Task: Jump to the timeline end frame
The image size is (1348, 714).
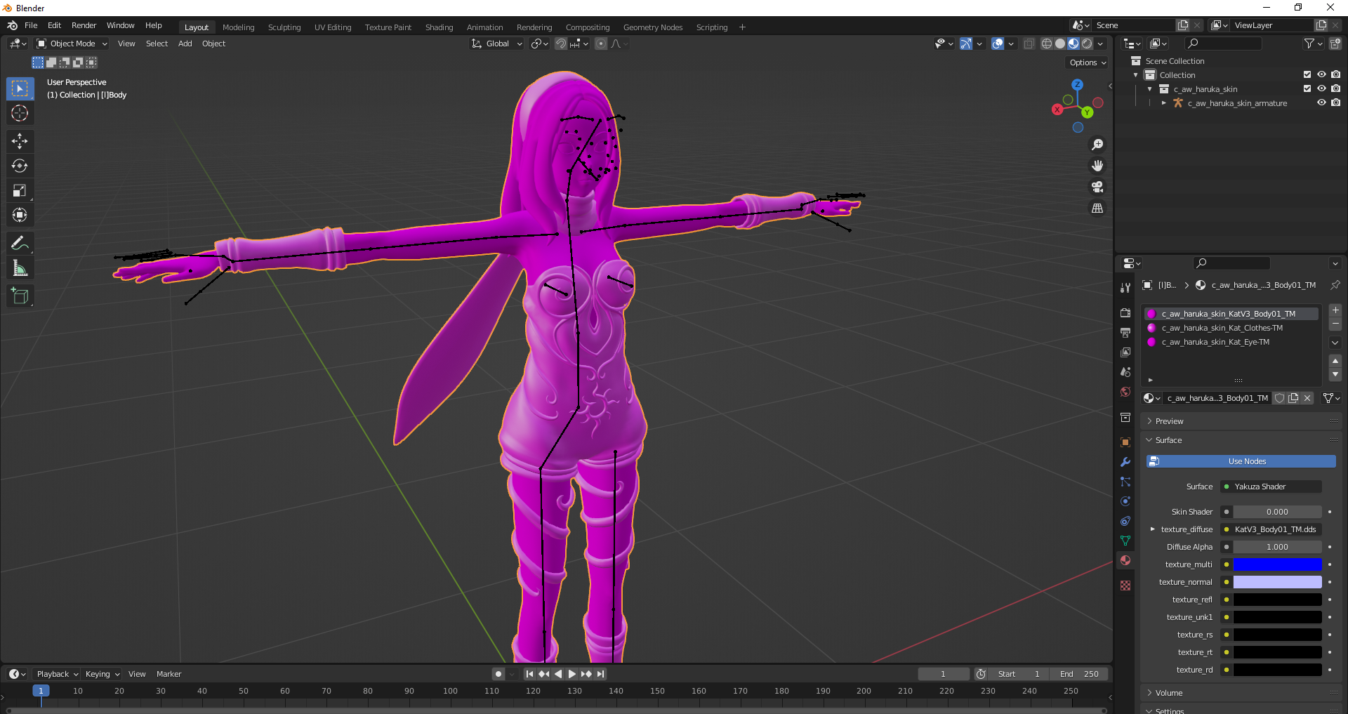Action: coord(600,674)
